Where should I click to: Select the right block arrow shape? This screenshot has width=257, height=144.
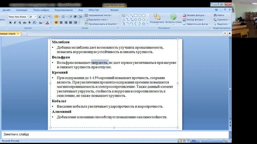click(136, 20)
